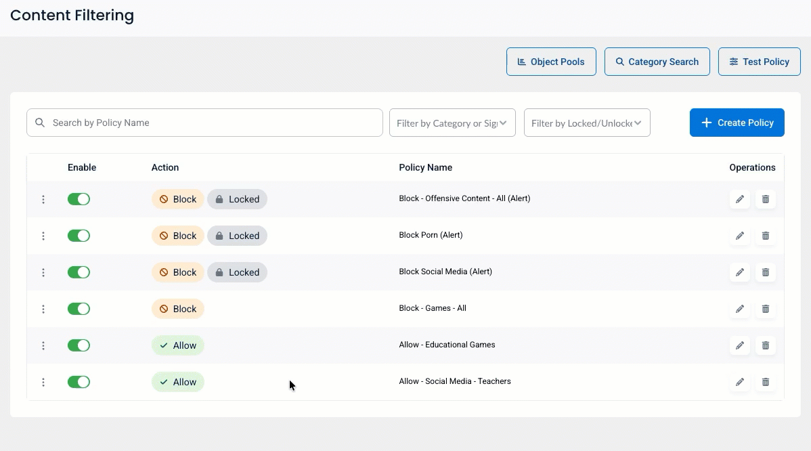Focus the Search by Policy Name field
811x451 pixels.
(x=204, y=123)
